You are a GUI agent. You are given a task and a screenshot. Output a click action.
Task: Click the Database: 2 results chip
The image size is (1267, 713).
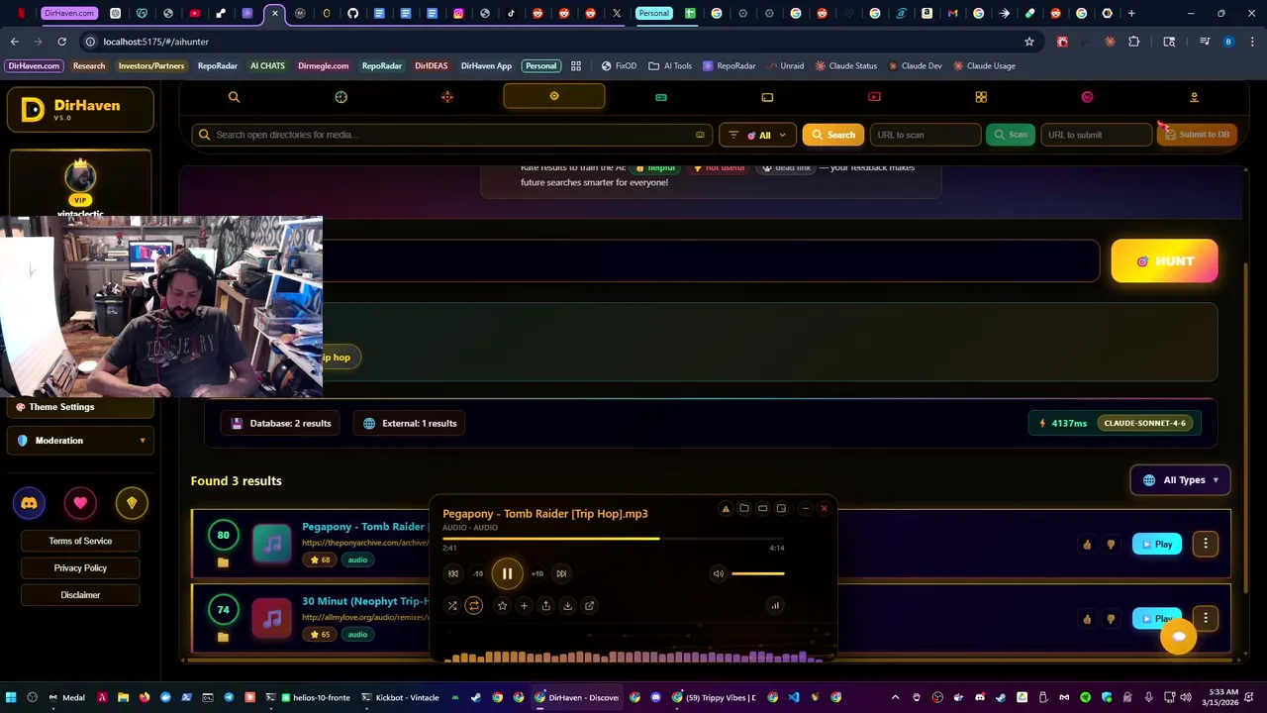pyautogui.click(x=281, y=424)
